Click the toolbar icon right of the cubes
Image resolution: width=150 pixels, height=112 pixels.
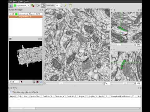[x=38, y=6]
